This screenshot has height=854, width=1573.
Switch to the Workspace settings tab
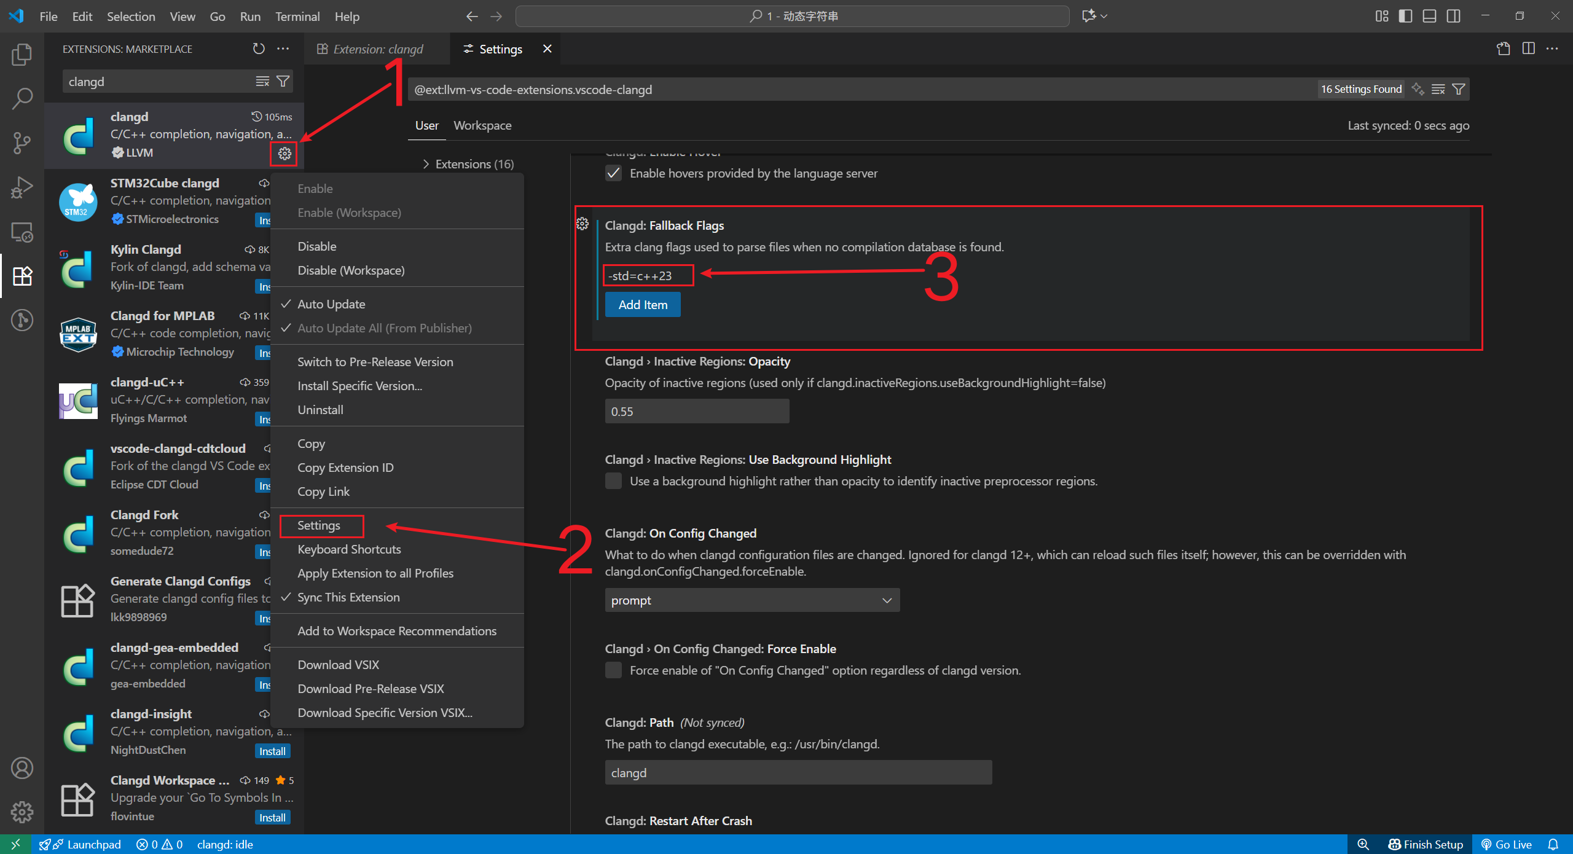pyautogui.click(x=482, y=125)
